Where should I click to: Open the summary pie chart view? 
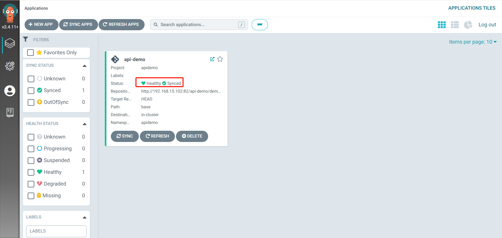pos(468,25)
